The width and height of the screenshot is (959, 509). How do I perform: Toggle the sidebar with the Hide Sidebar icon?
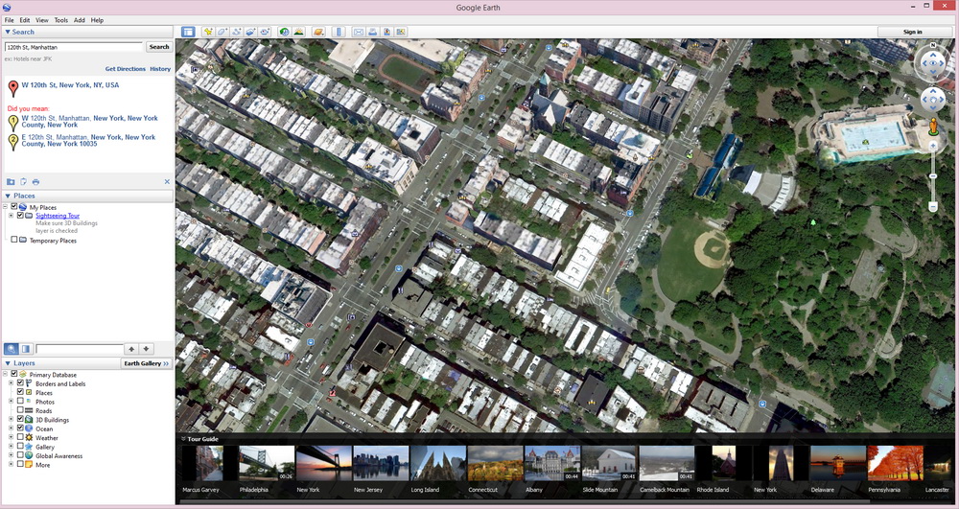[188, 32]
